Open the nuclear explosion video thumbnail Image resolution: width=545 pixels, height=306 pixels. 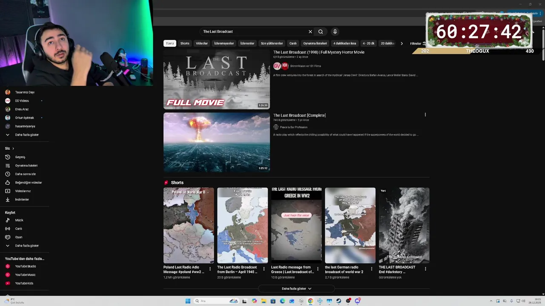coord(217,142)
